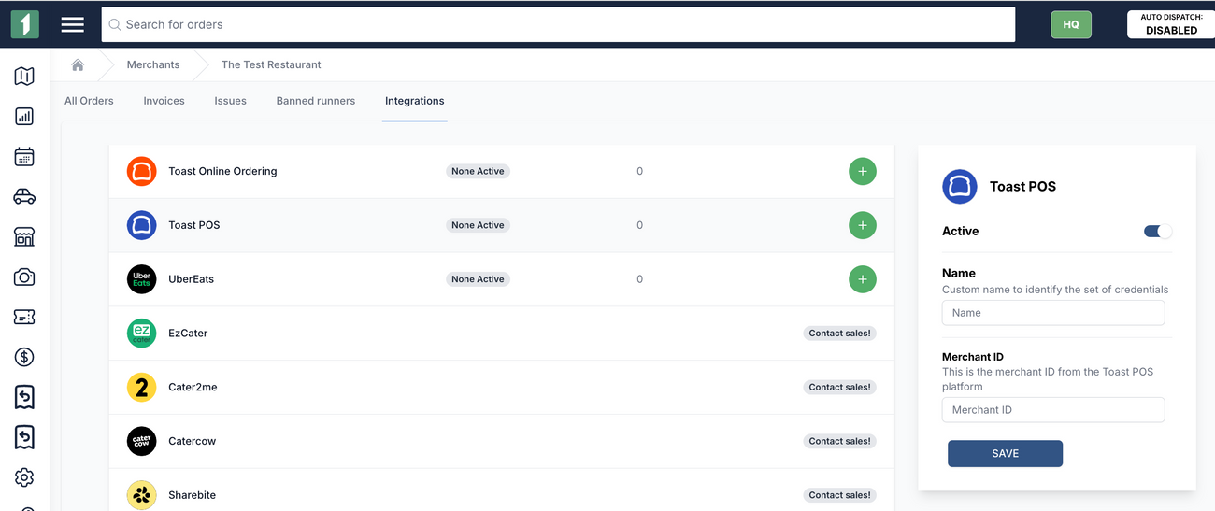The image size is (1215, 511).
Task: Switch to the All Orders tab
Action: pos(89,101)
